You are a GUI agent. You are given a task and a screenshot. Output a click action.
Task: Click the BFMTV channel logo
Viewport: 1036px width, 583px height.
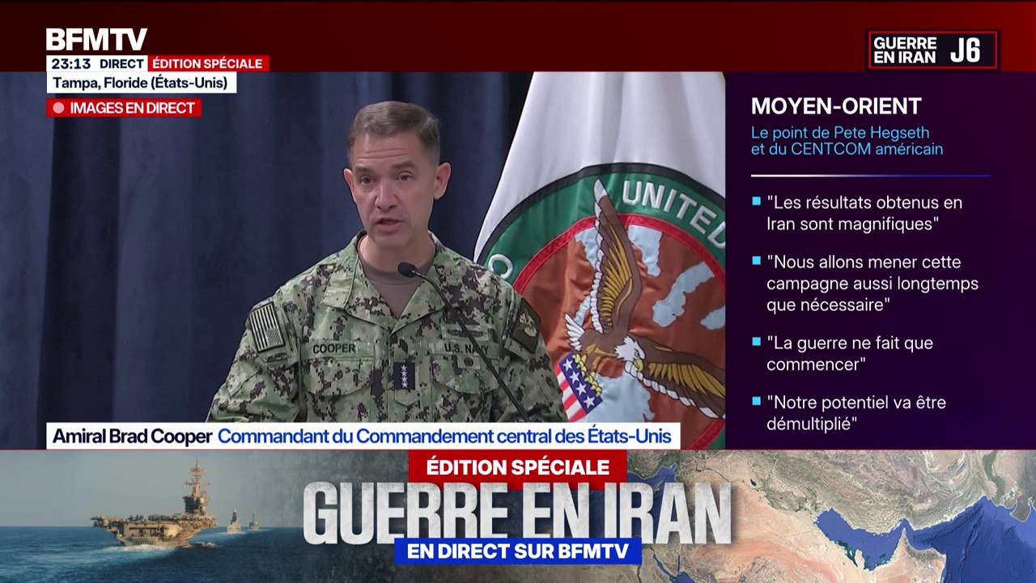96,40
